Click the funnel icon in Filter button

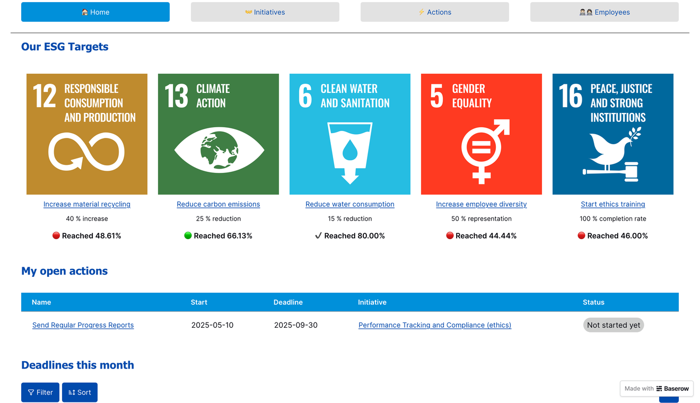click(31, 392)
